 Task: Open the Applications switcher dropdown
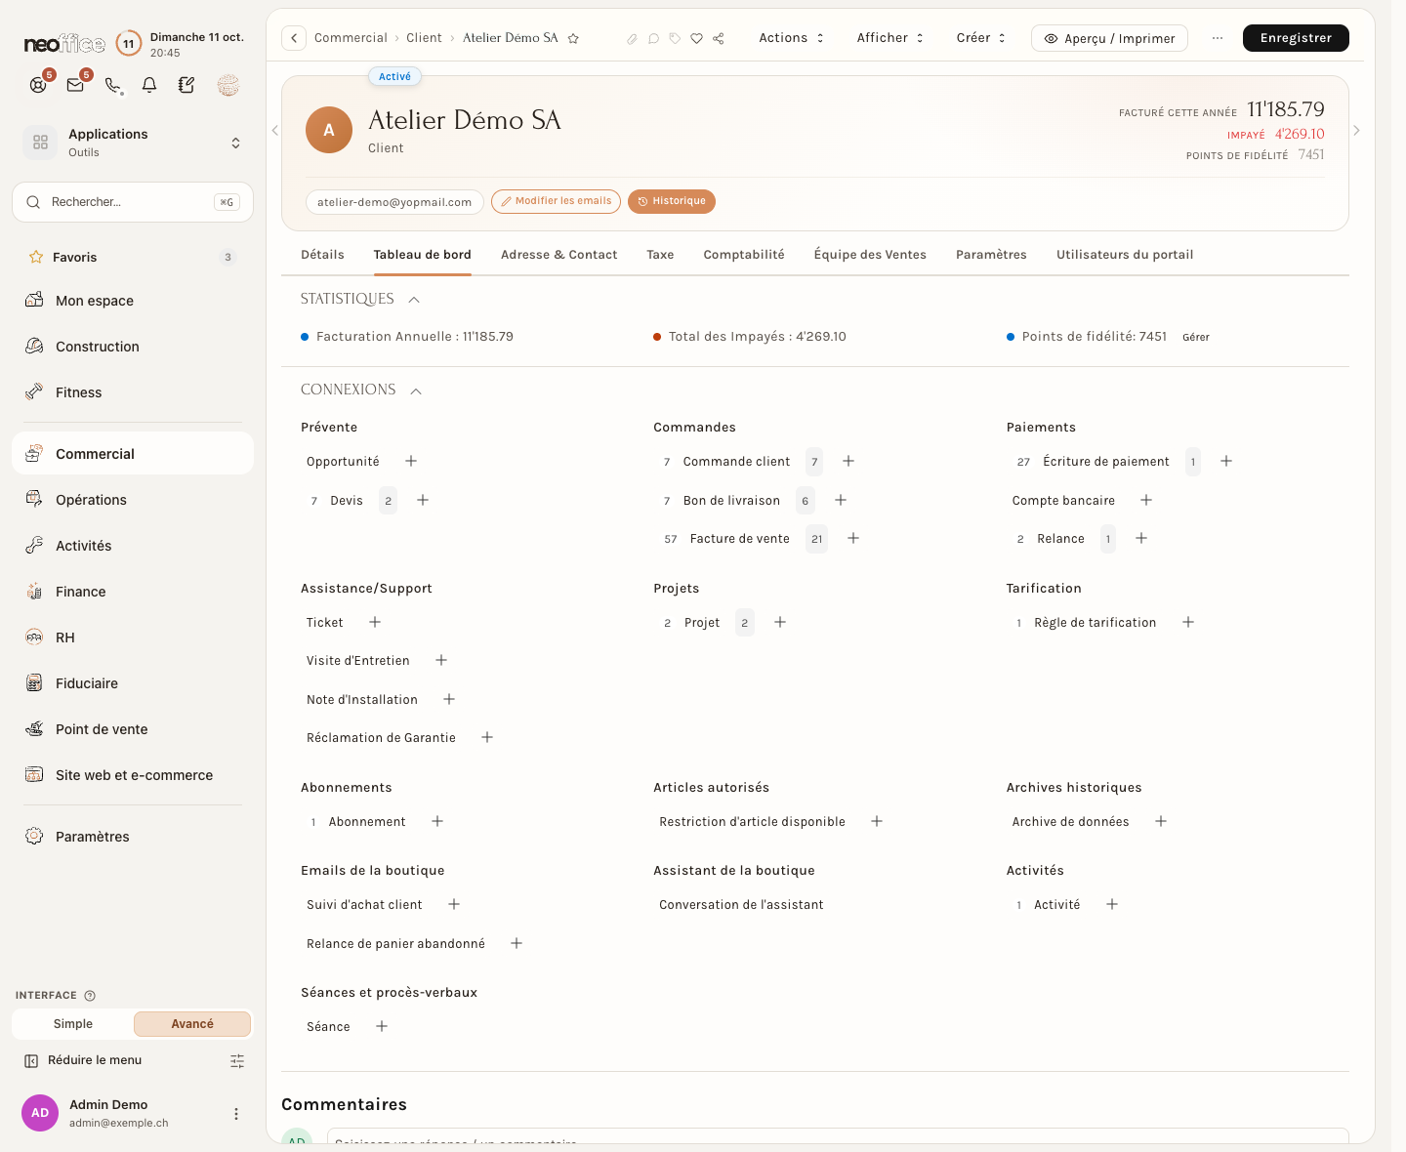(x=133, y=143)
